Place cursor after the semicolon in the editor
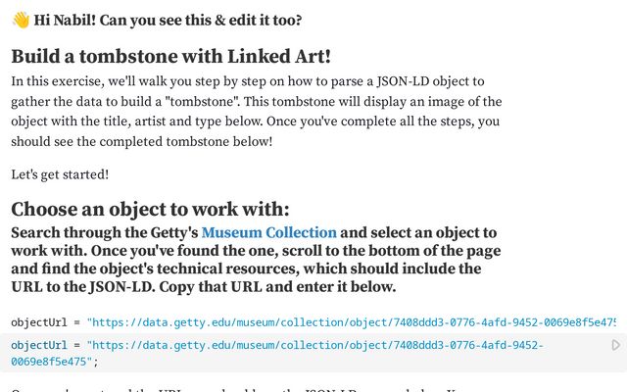Image resolution: width=627 pixels, height=392 pixels. pos(98,362)
